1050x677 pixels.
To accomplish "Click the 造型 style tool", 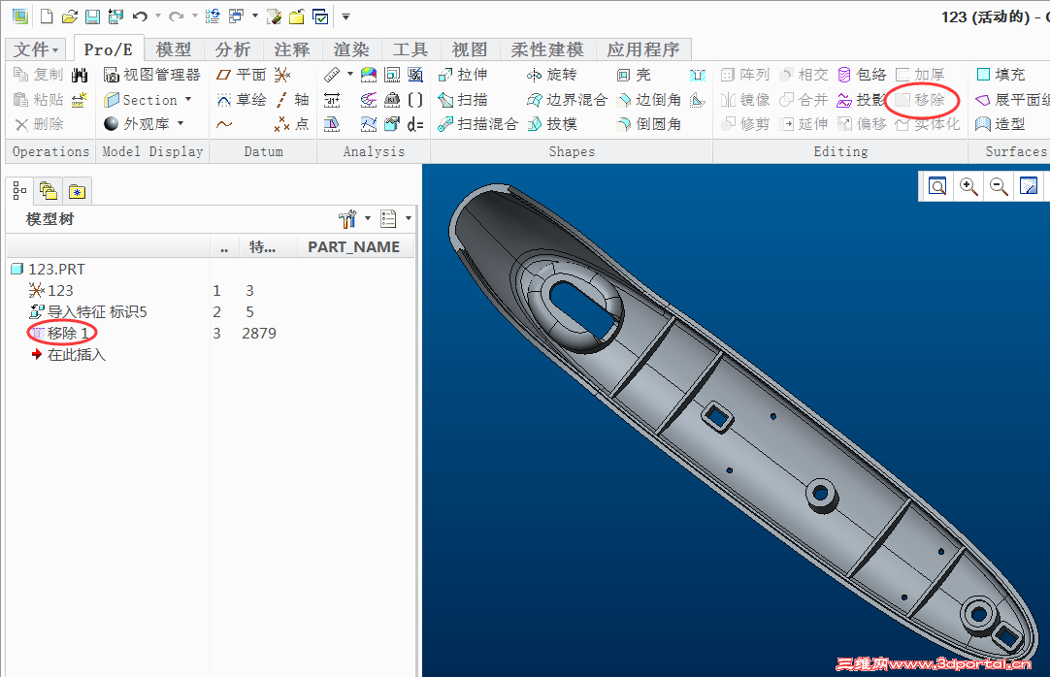I will click(x=1001, y=124).
